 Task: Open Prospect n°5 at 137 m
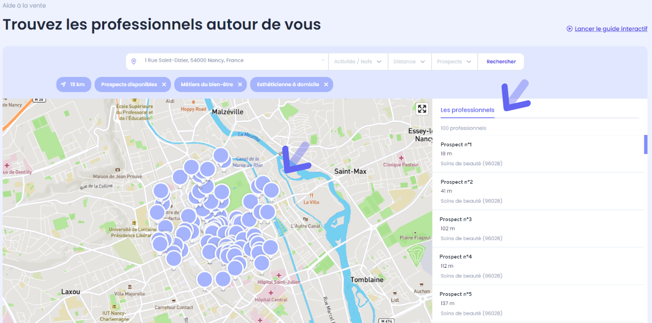tap(538, 303)
